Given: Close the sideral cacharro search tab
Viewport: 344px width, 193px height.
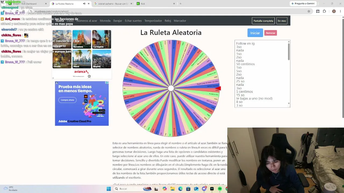Looking at the screenshot, I should pyautogui.click(x=131, y=4).
